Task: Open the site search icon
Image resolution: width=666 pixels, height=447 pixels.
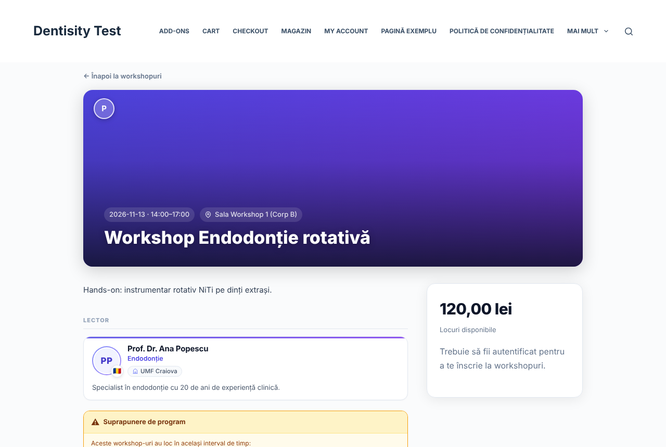Action: (629, 31)
